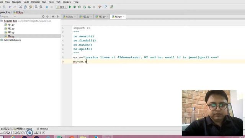Select RE1.py in the project tree
Viewport: 245px width, 138px height.
11,25
